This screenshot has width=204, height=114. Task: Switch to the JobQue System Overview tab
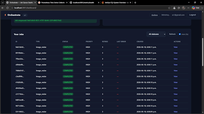(x=117, y=3)
